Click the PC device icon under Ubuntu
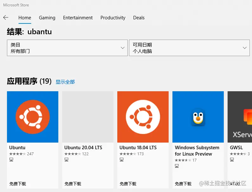252x192 pixels. click(x=11, y=160)
